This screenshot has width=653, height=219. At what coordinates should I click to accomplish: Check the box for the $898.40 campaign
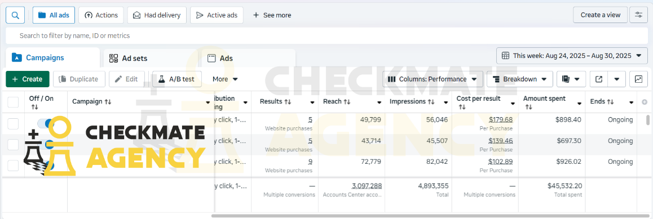[x=14, y=123]
